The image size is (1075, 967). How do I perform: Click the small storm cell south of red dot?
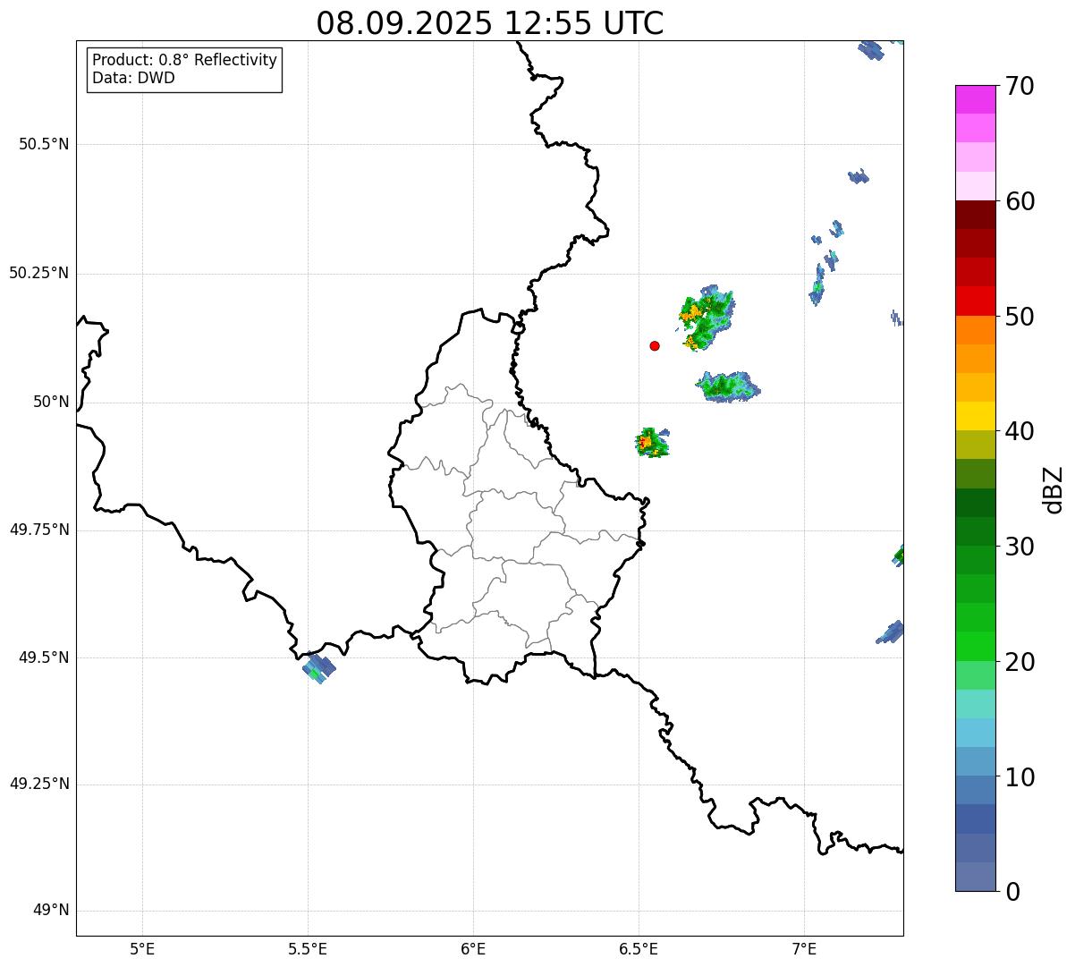(x=652, y=442)
